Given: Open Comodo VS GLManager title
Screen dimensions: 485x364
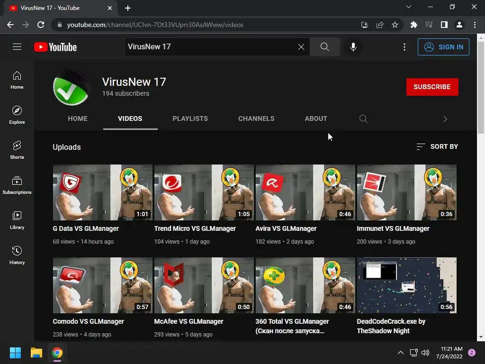Looking at the screenshot, I should point(88,321).
